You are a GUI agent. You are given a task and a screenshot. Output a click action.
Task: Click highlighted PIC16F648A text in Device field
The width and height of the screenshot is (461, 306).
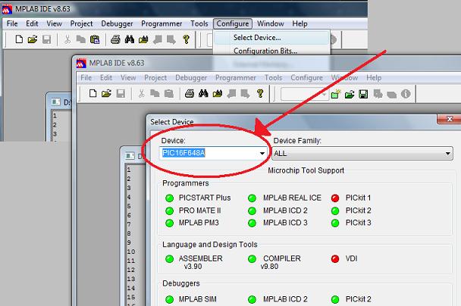tap(183, 153)
